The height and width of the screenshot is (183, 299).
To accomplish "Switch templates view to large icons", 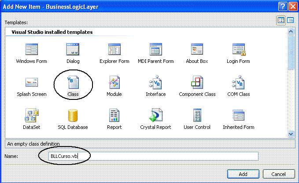I will click(281, 20).
